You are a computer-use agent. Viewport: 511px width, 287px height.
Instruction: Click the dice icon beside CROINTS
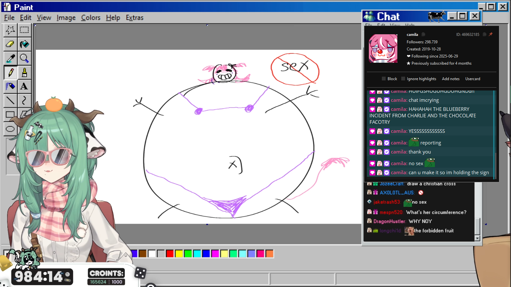140,273
